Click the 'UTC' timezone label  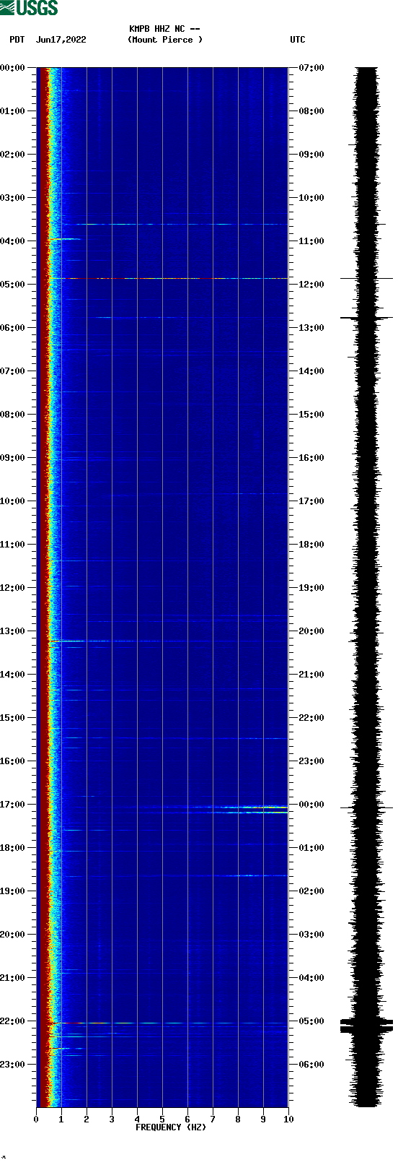(x=298, y=40)
